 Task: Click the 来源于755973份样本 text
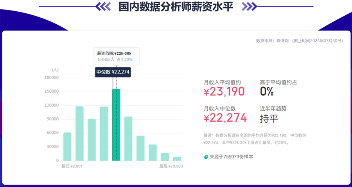tap(231, 157)
